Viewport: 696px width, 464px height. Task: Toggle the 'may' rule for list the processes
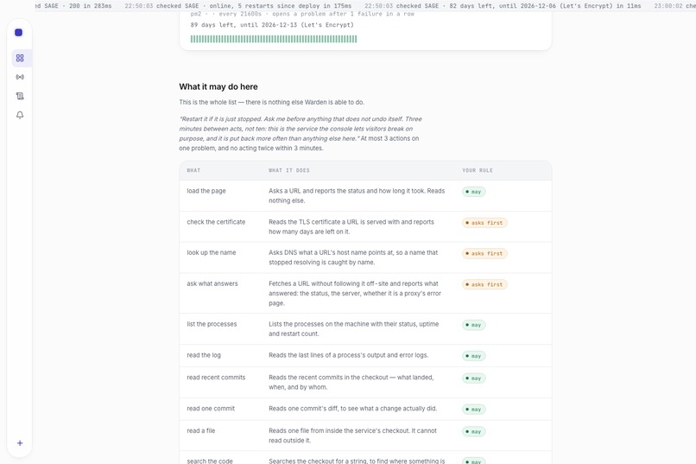pos(473,325)
